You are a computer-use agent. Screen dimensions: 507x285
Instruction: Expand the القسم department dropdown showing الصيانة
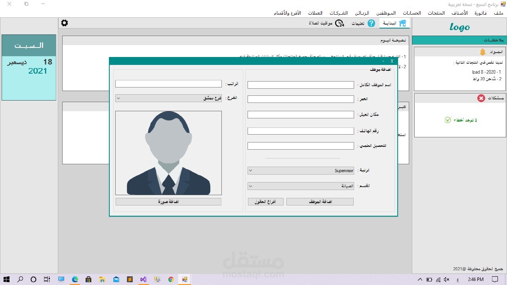pyautogui.click(x=250, y=186)
